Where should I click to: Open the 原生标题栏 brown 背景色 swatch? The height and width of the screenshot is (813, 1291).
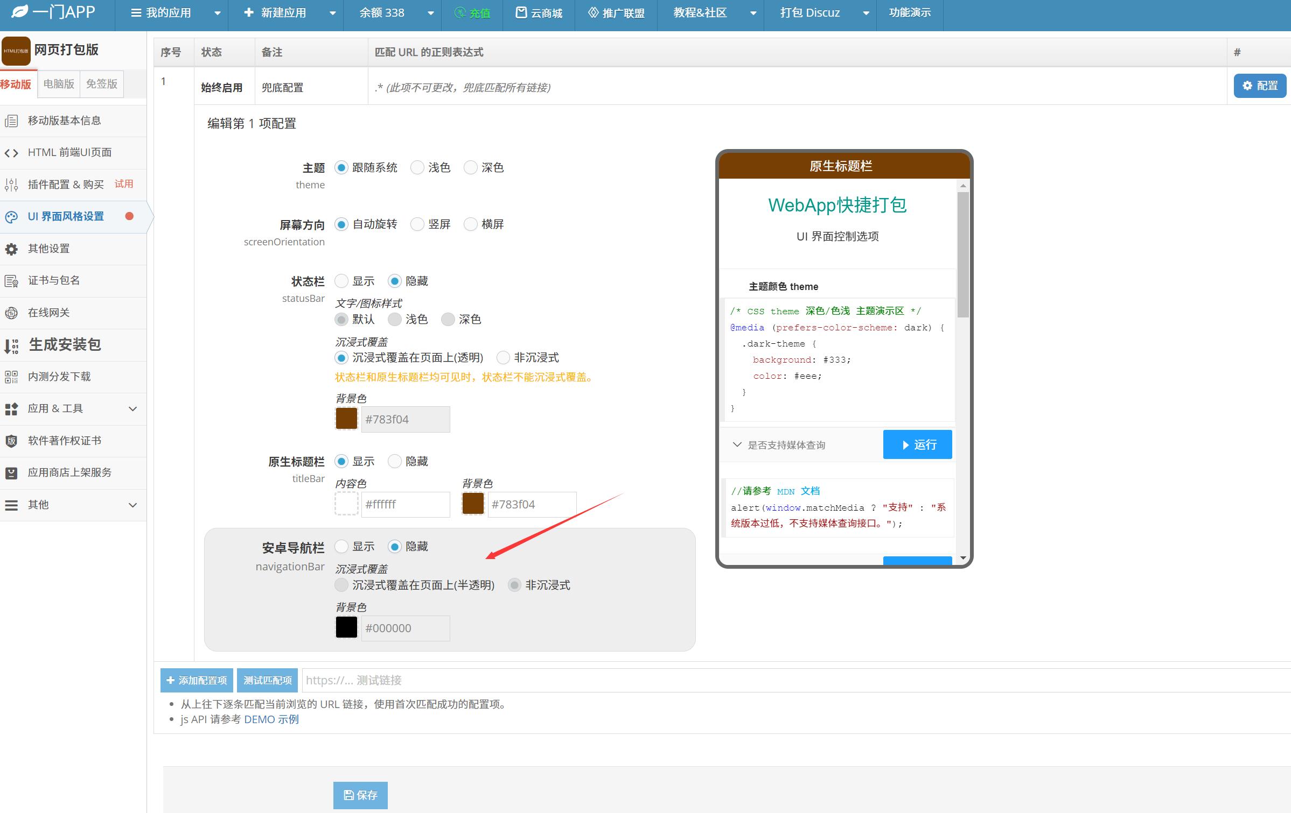coord(473,504)
